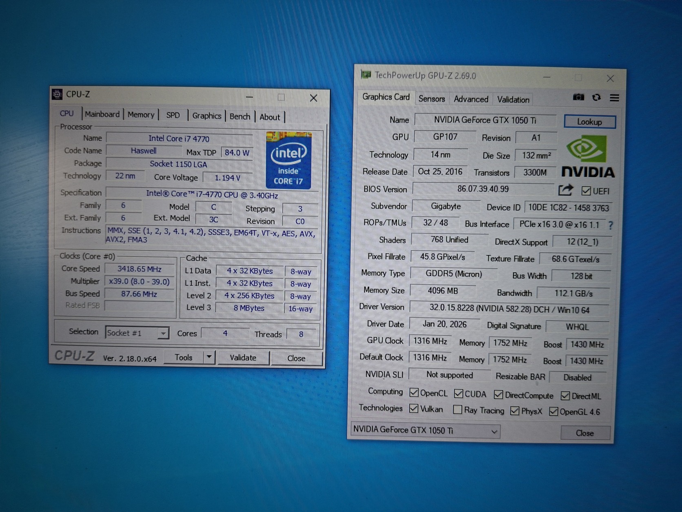The width and height of the screenshot is (682, 512).
Task: Click the GPU-Z refresh icon
Action: [x=596, y=97]
